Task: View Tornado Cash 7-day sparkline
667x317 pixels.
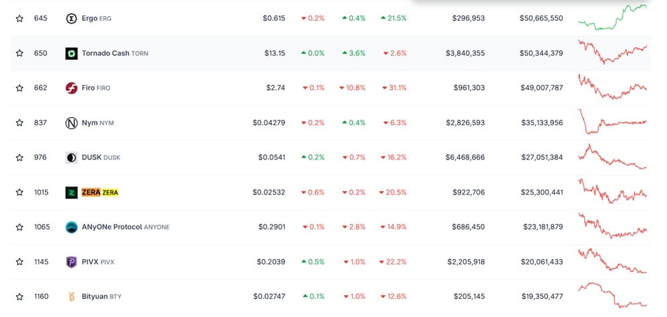Action: coord(612,52)
